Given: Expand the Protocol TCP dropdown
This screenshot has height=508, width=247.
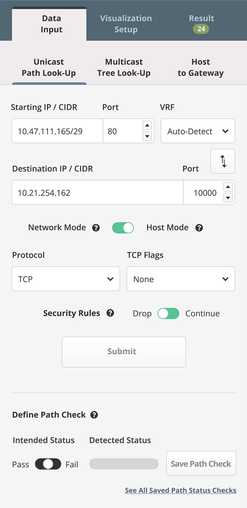Looking at the screenshot, I should 66,279.
